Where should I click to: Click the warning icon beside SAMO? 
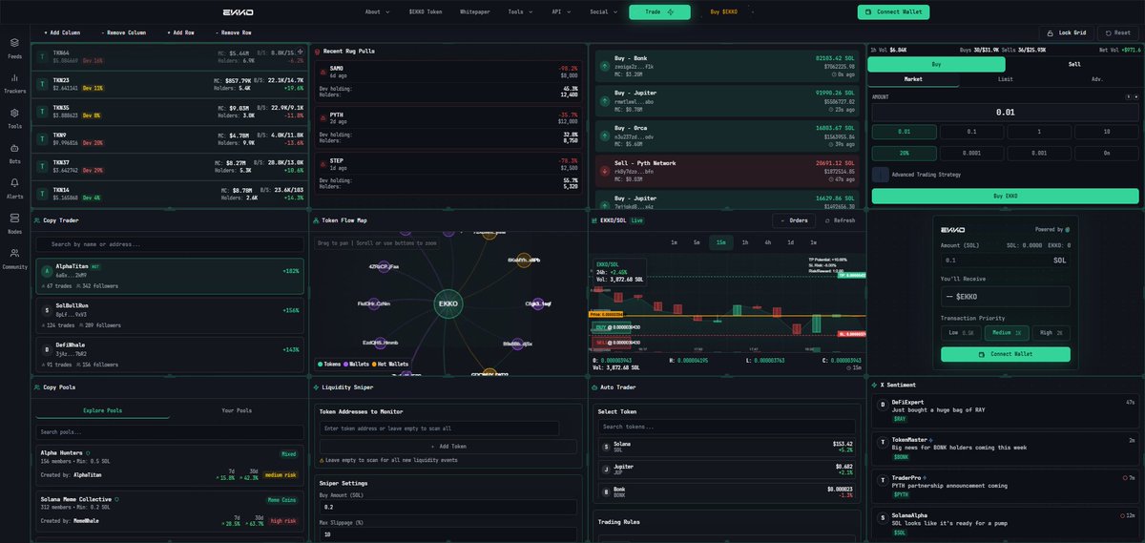[x=322, y=72]
